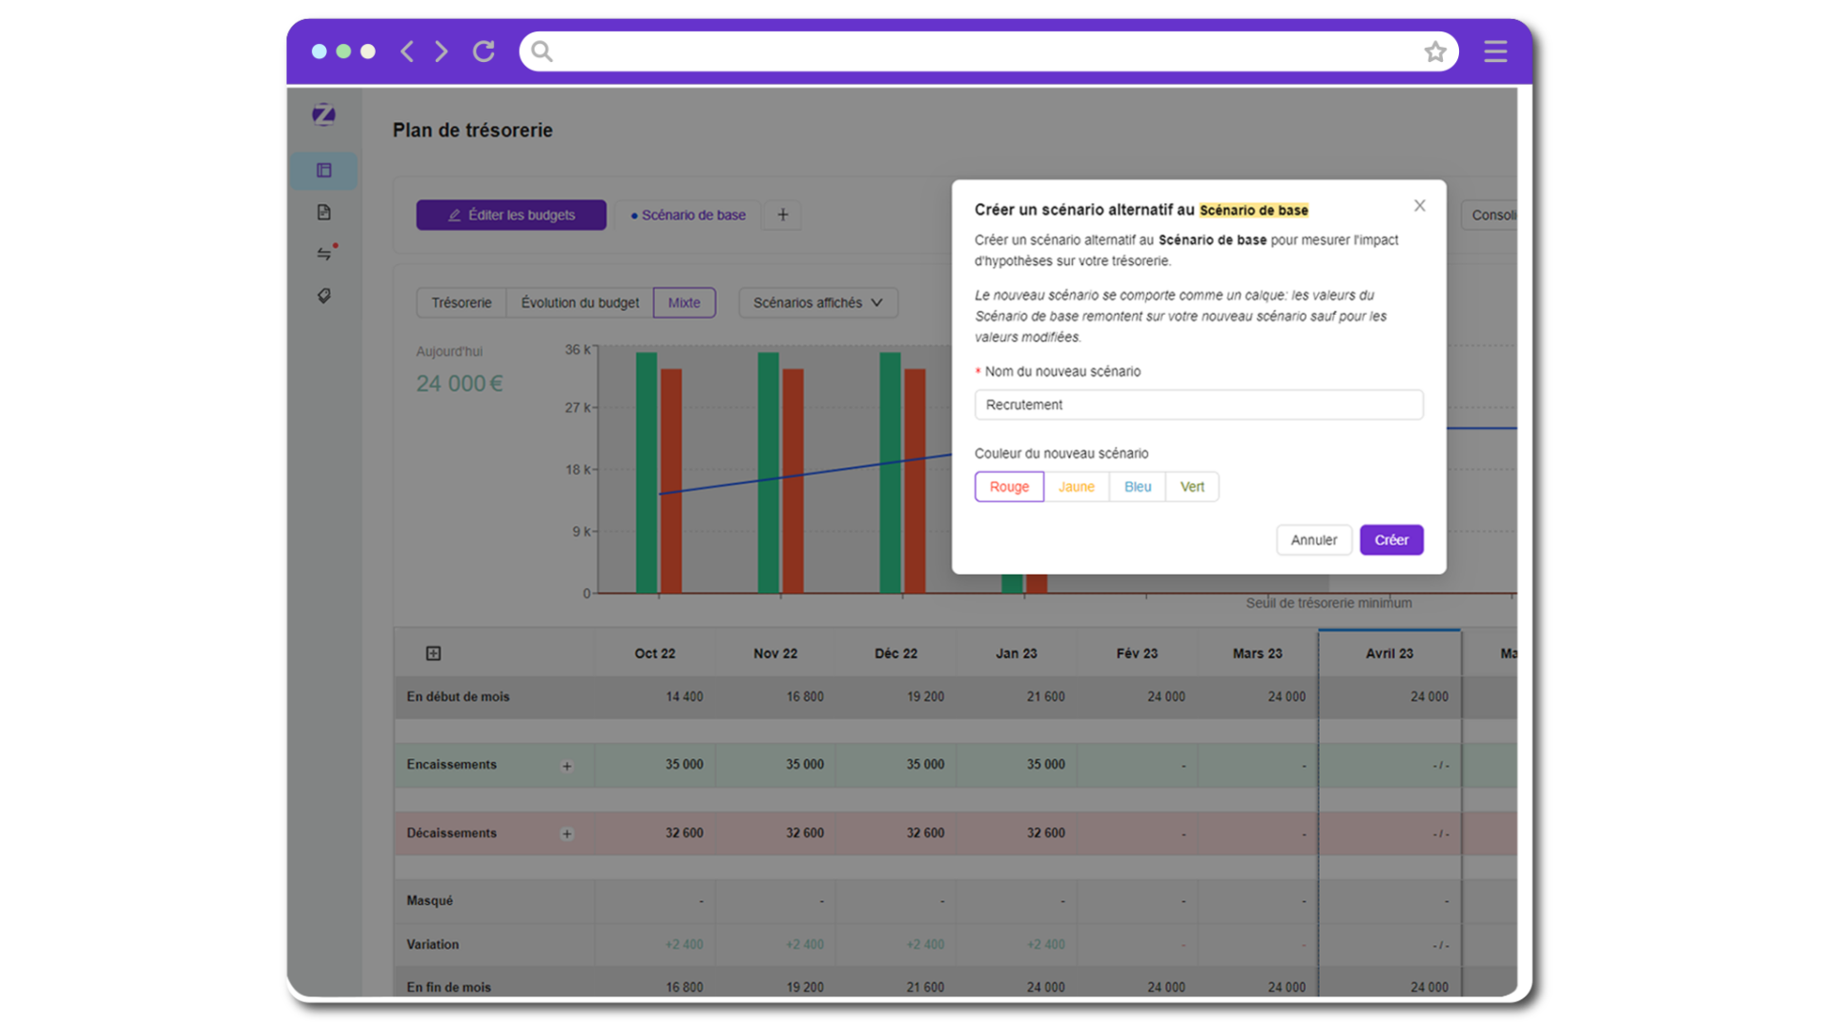Expand the Décaissements row
Screen dimensions: 1831x1028
click(567, 834)
